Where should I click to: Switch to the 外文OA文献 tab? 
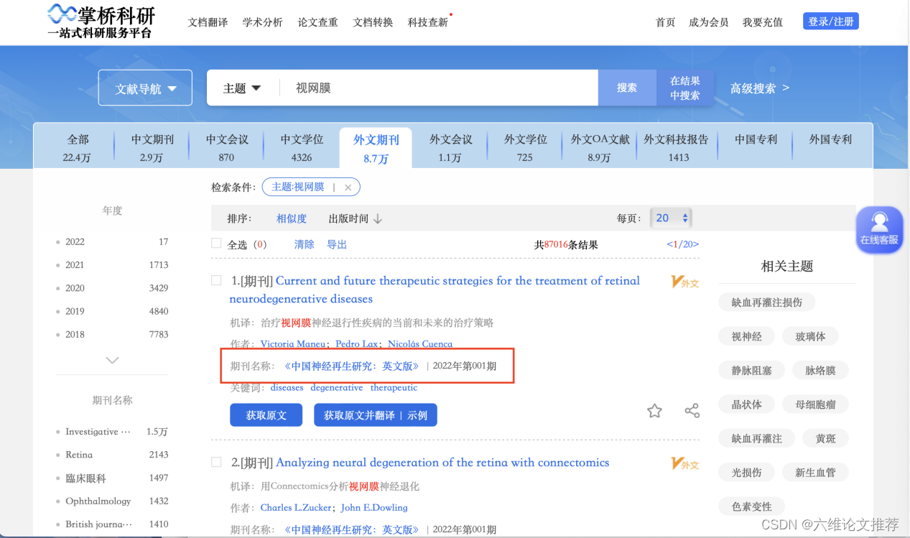600,147
